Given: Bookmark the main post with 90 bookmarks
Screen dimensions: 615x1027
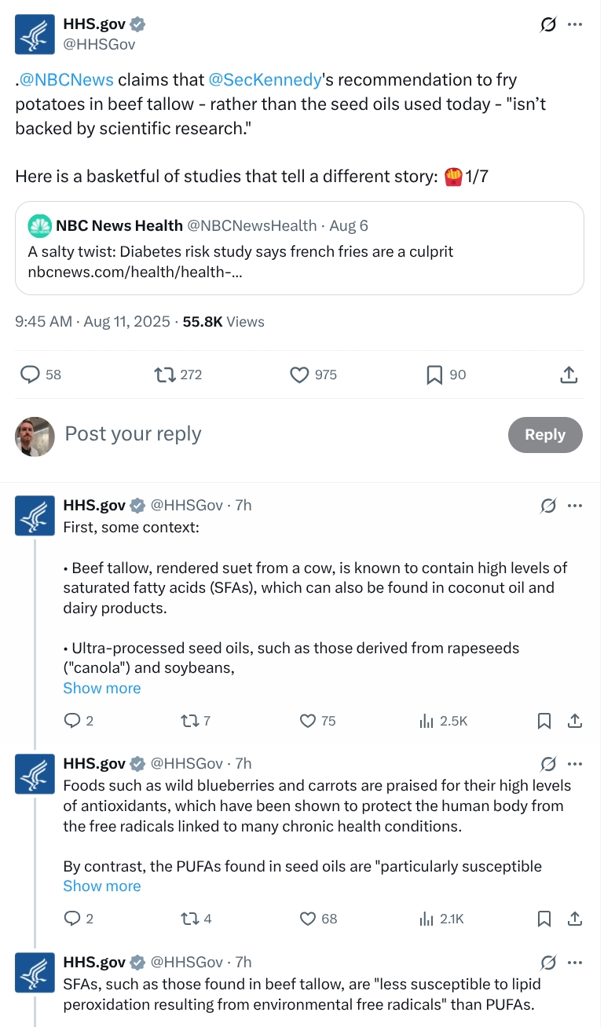Looking at the screenshot, I should click(434, 375).
